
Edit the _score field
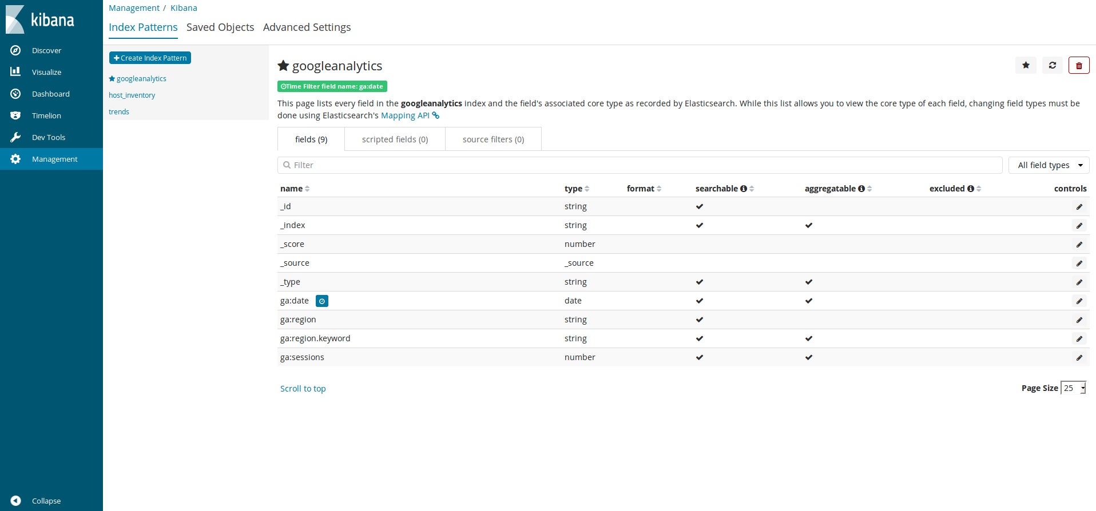(1079, 245)
